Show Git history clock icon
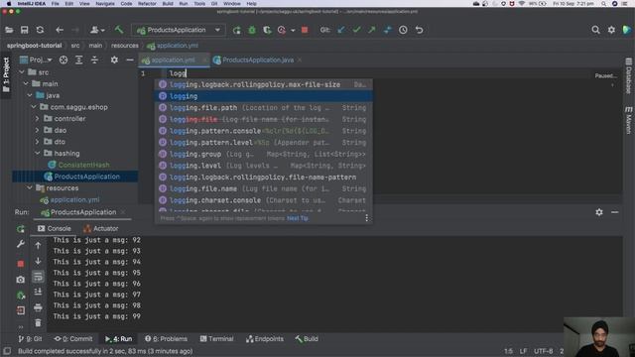The width and height of the screenshot is (635, 357). coord(403,30)
